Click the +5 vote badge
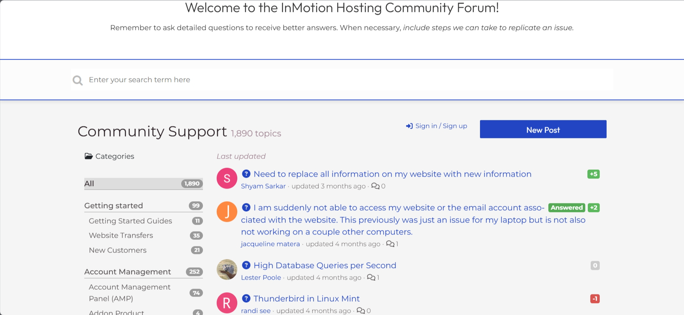 (x=594, y=174)
